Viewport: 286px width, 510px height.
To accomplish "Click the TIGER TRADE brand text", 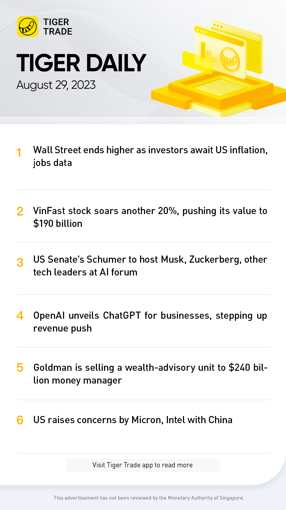I will click(58, 27).
